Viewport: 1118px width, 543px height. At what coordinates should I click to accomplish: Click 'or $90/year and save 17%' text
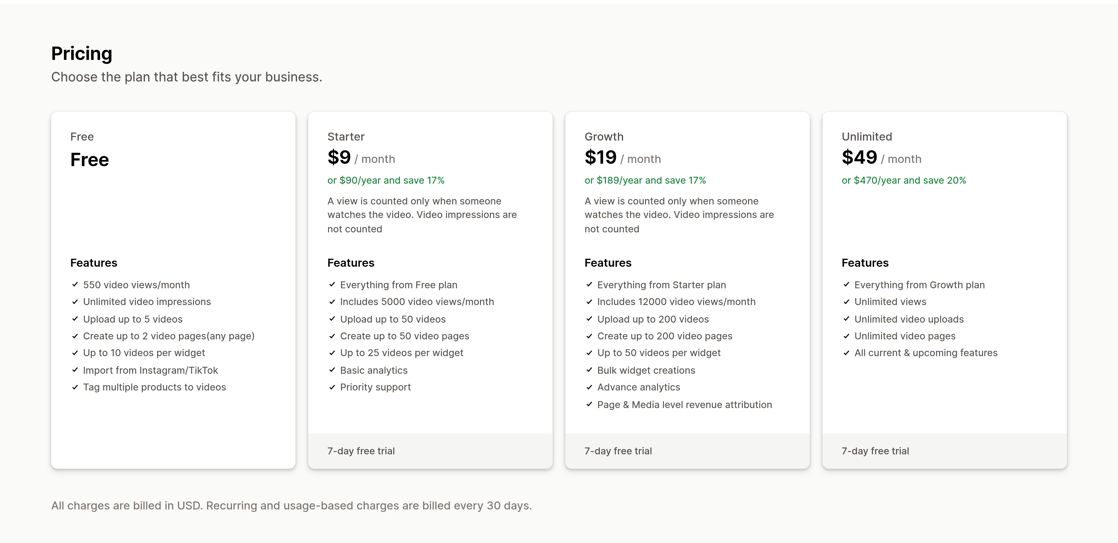click(386, 180)
